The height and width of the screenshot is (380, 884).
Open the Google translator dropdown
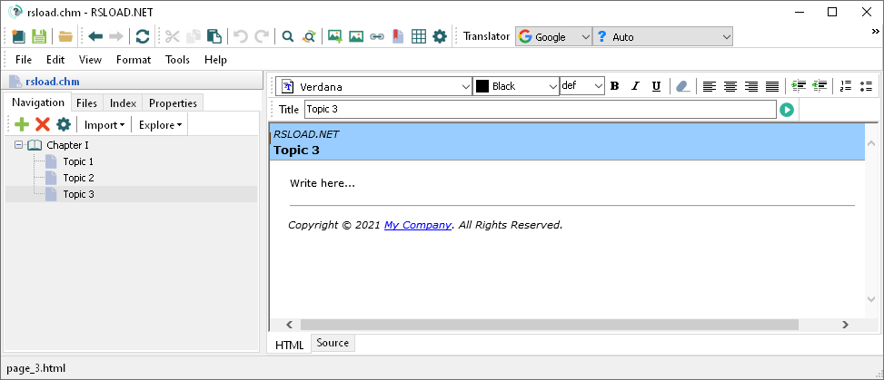coord(553,36)
